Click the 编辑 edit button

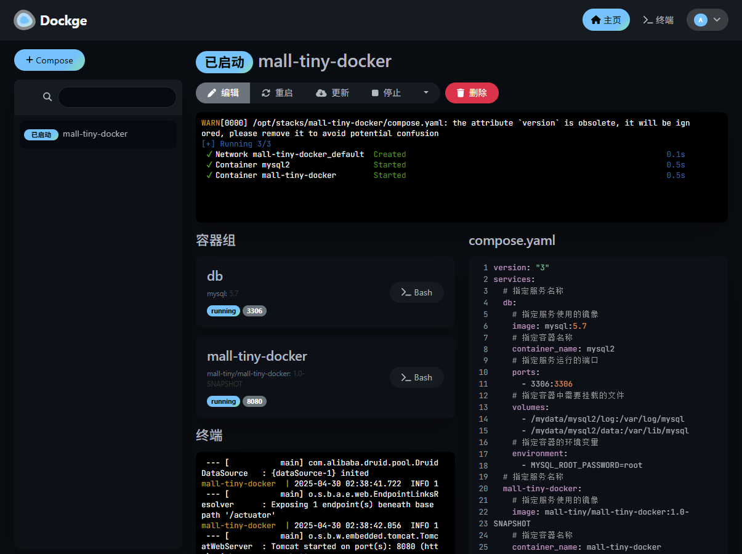(223, 93)
